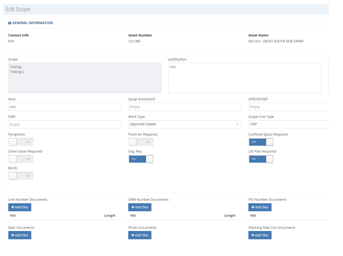Toggle the 80/20 switch

click(21, 176)
